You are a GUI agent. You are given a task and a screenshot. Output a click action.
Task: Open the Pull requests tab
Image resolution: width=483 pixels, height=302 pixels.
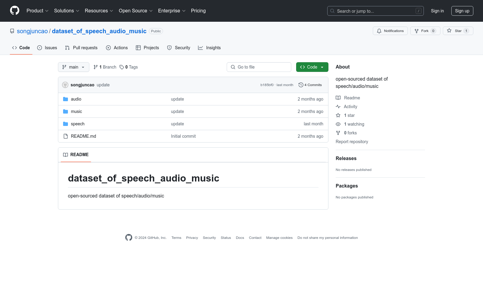[81, 48]
